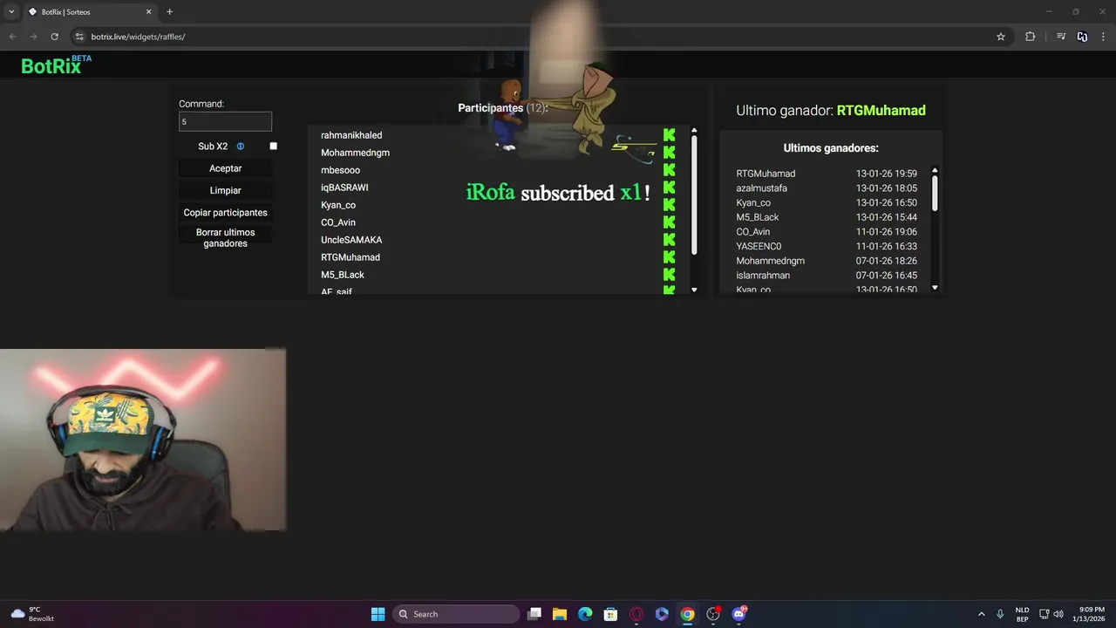Open volume control in the system tray
The width and height of the screenshot is (1116, 628).
(1058, 614)
